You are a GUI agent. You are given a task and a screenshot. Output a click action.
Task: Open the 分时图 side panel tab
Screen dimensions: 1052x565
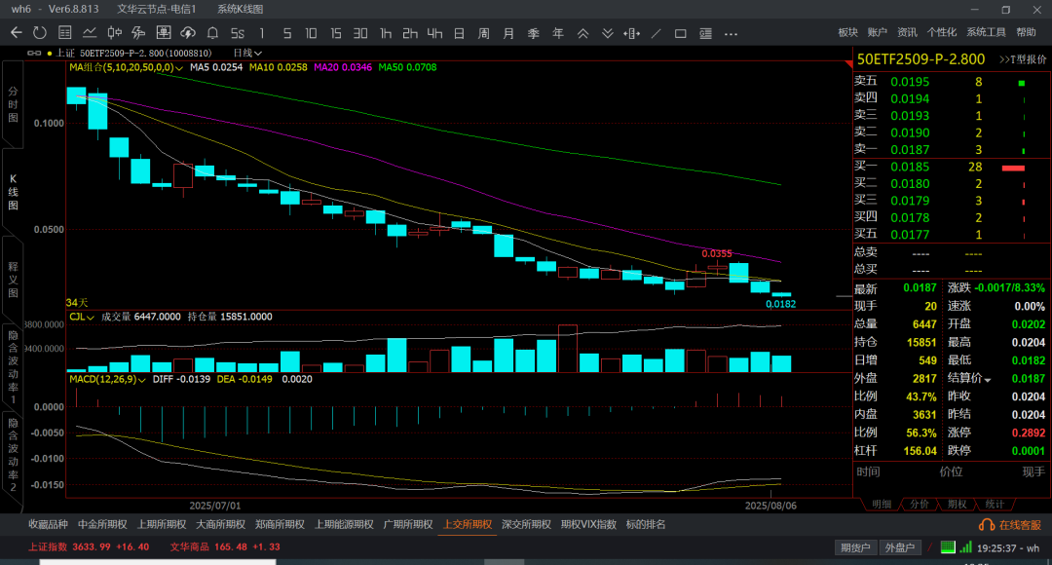coord(13,104)
